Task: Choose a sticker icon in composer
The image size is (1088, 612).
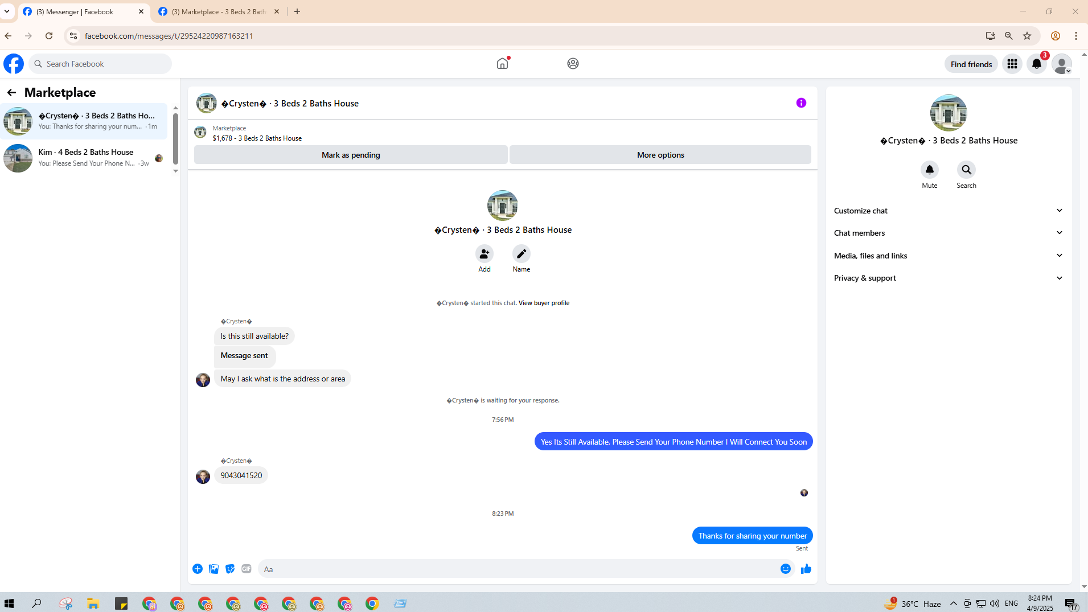Action: (230, 569)
